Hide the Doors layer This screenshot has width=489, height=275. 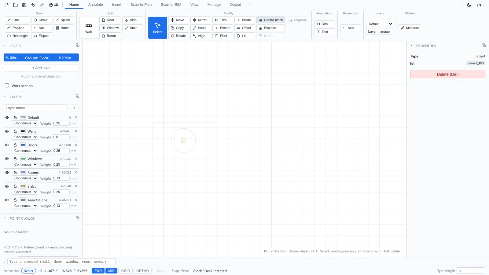[7, 145]
